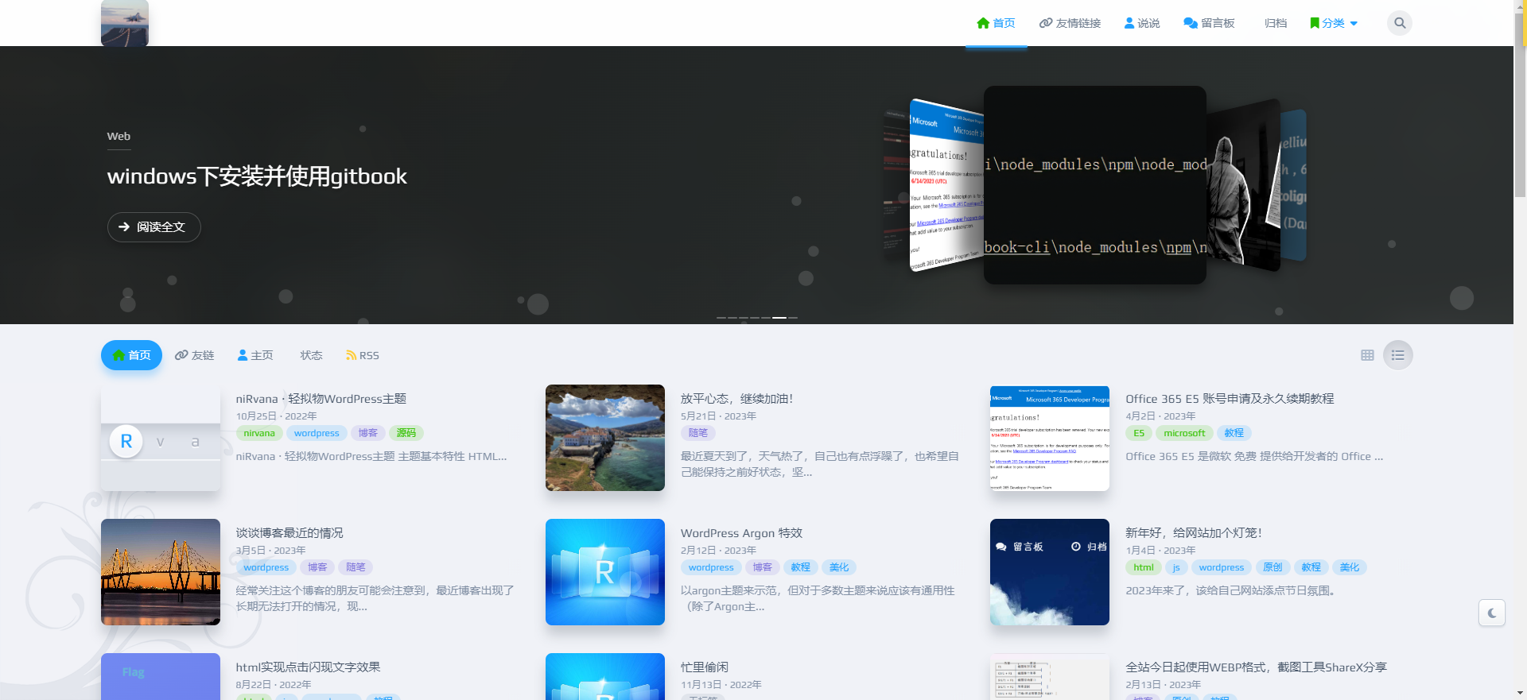Image resolution: width=1527 pixels, height=700 pixels.
Task: Go to 说说 page in top navigation
Action: 1141,23
